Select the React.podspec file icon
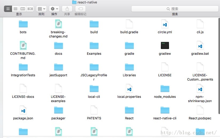Image resolution: width=220 pixels, height=138 pixels. click(200, 110)
